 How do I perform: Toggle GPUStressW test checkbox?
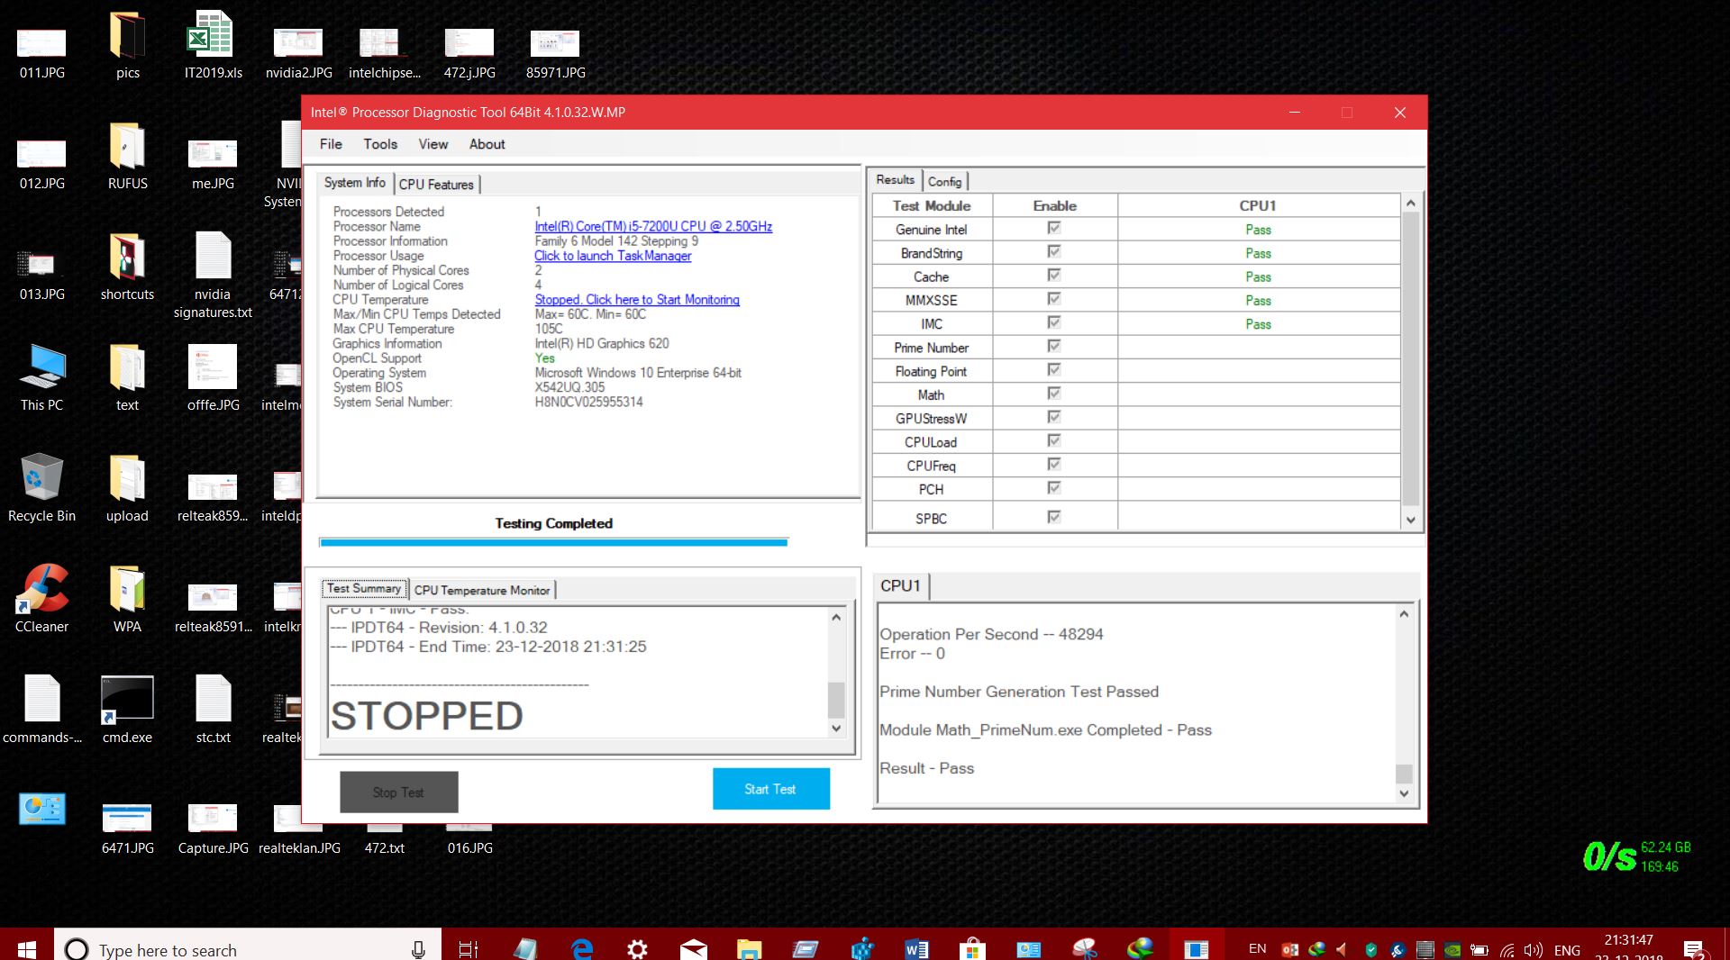[x=1054, y=416]
